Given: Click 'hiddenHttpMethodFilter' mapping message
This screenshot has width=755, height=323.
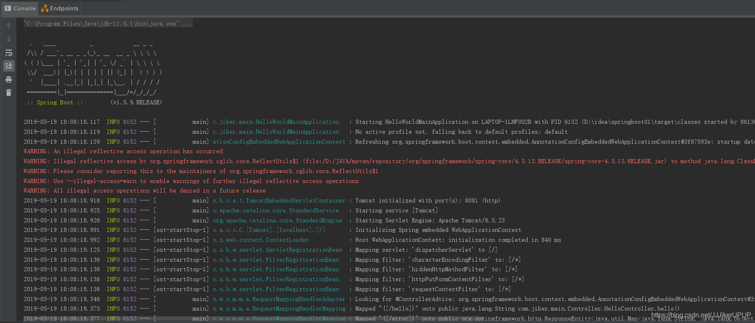Looking at the screenshot, I should 436,270.
